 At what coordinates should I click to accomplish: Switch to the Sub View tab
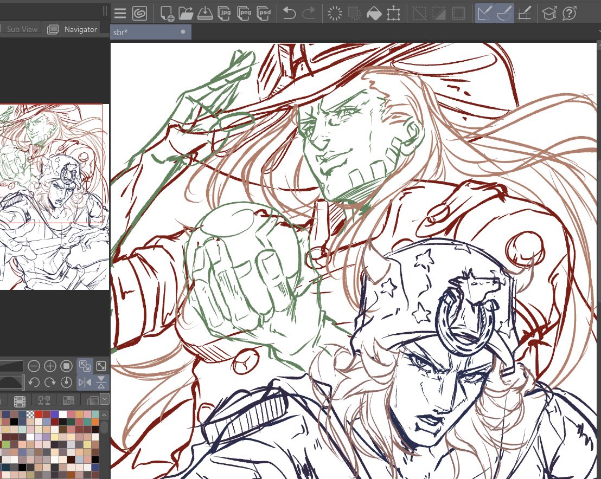point(20,29)
